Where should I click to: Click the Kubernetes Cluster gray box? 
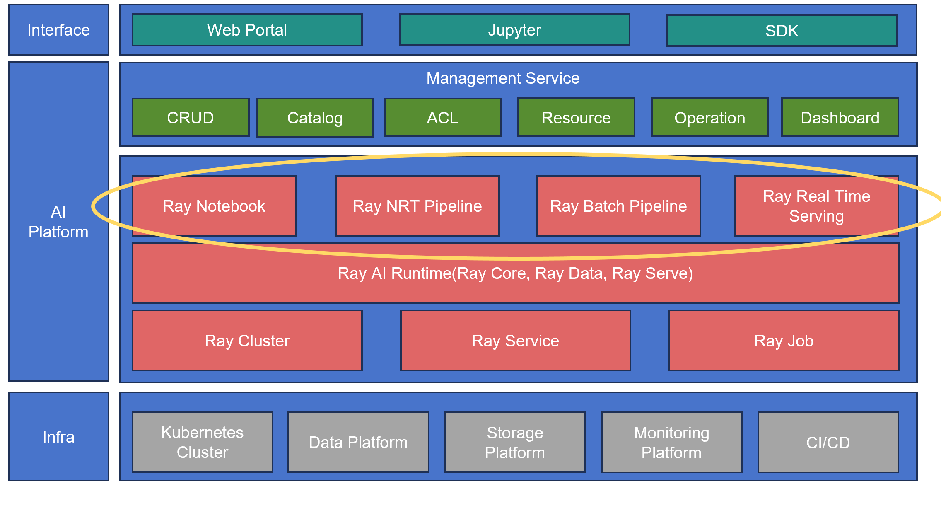coord(202,442)
